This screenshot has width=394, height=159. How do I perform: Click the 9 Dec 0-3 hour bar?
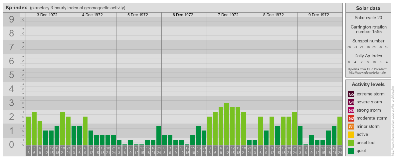[300, 135]
